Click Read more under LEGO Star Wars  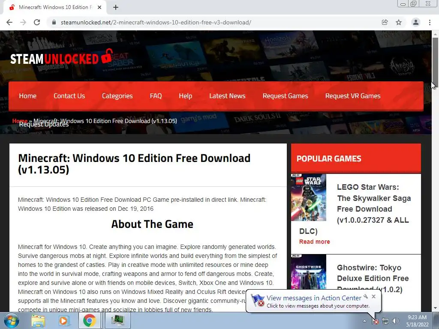(x=314, y=242)
